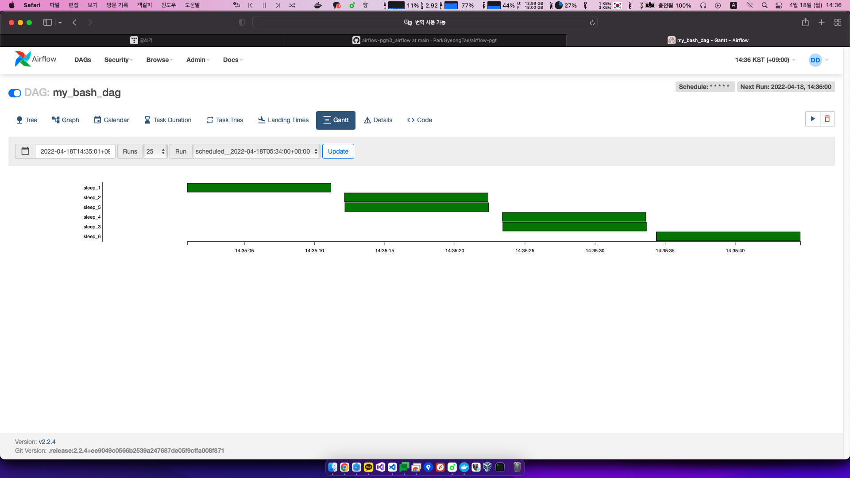Image resolution: width=850 pixels, height=478 pixels.
Task: Open the Runs count dropdown
Action: coord(155,151)
